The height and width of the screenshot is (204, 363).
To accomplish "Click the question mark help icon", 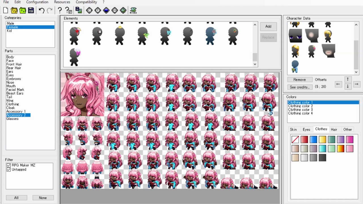I will (x=60, y=10).
